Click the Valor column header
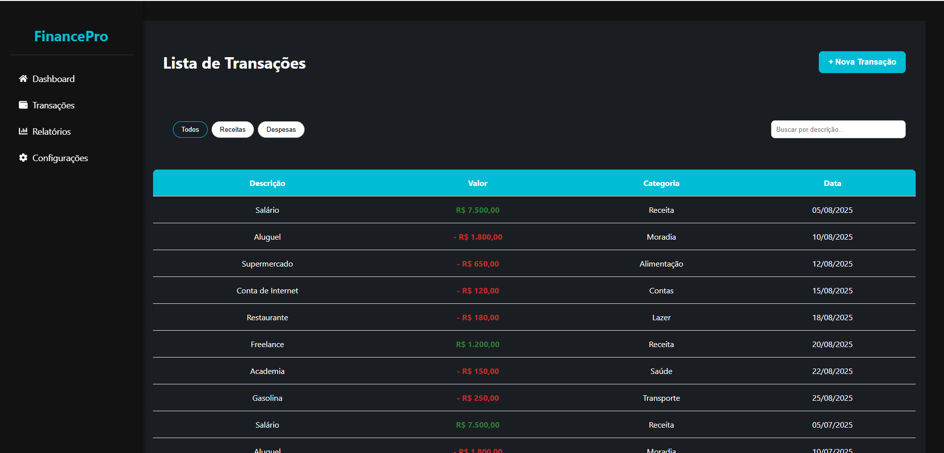The image size is (944, 453). [477, 183]
